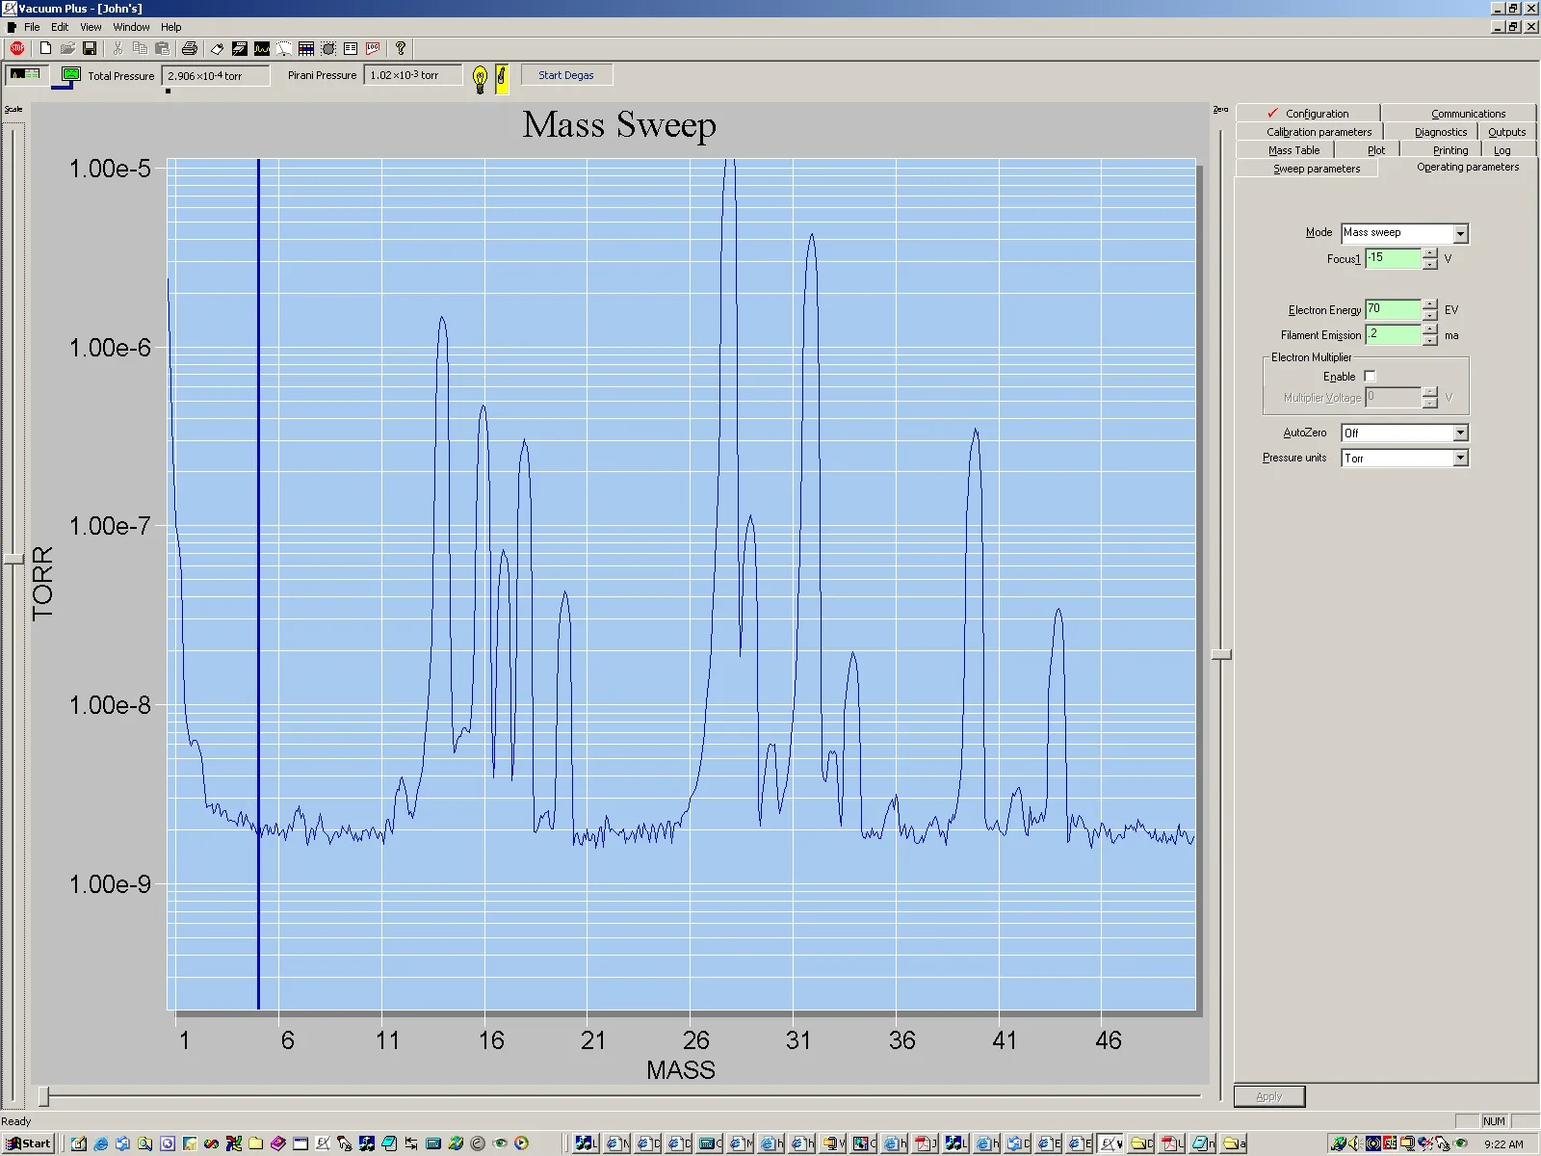This screenshot has height=1156, width=1541.
Task: Open the Window menu
Action: [x=131, y=27]
